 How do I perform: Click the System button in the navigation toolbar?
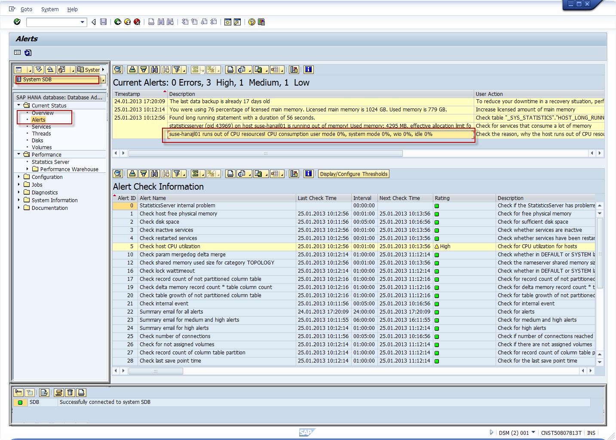89,70
